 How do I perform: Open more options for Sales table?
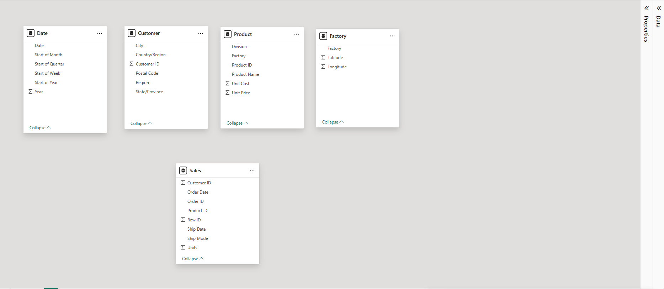(x=252, y=171)
